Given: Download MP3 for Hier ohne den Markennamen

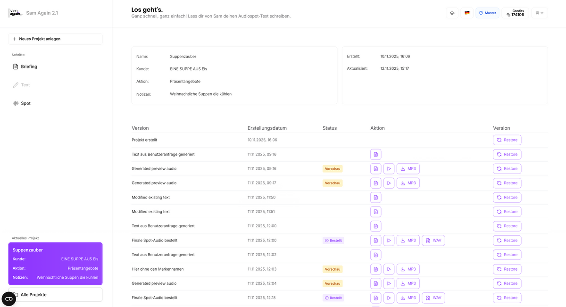Looking at the screenshot, I should pos(408,269).
